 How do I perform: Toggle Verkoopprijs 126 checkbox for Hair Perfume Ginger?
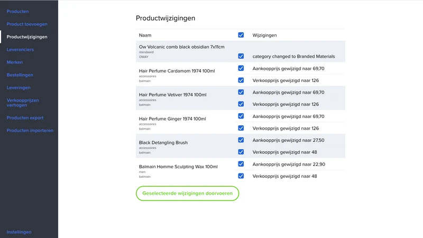click(x=241, y=128)
